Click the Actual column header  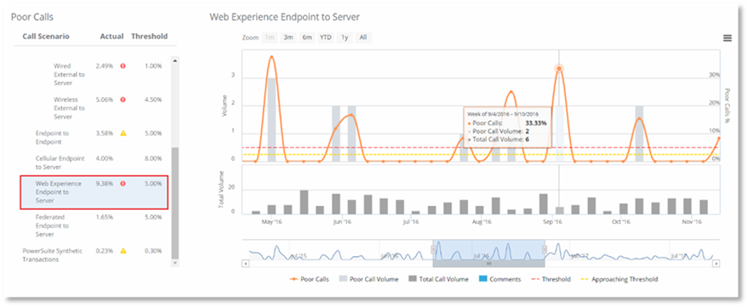coord(111,37)
